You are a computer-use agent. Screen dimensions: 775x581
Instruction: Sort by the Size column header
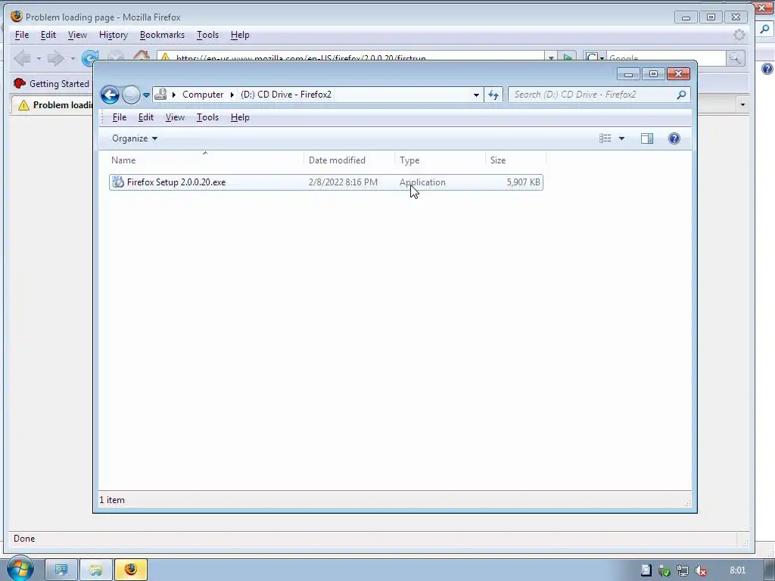tap(515, 160)
